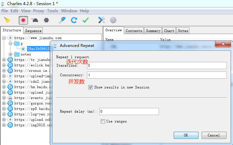233x145 pixels.
Task: Open the File menu
Action: pyautogui.click(x=4, y=11)
